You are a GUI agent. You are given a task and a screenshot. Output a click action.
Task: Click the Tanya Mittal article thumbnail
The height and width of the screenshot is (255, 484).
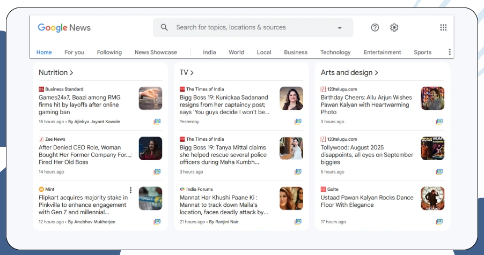click(291, 148)
